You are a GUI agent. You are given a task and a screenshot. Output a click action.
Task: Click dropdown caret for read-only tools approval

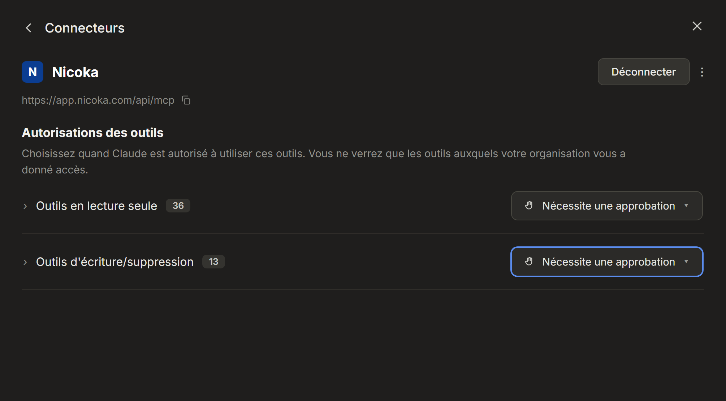point(686,206)
